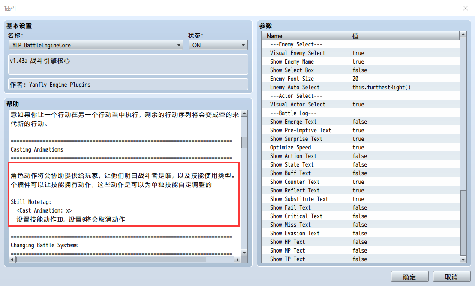Image resolution: width=475 pixels, height=286 pixels.
Task: Select the ---Battle Log--- row
Action: point(361,113)
